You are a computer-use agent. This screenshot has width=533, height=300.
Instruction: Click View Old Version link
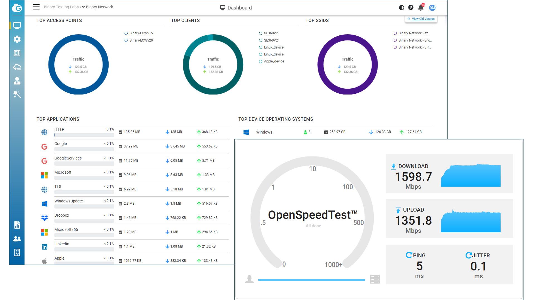point(423,19)
